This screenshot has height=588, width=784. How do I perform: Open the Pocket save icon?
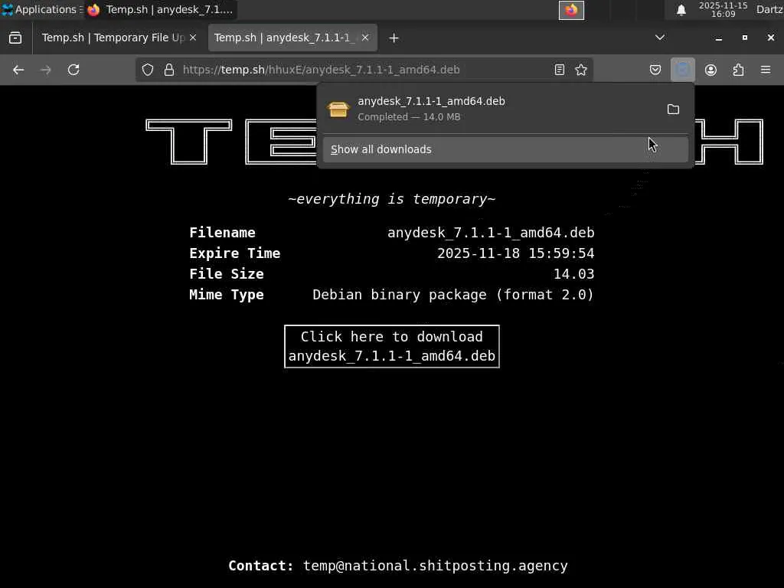click(655, 70)
